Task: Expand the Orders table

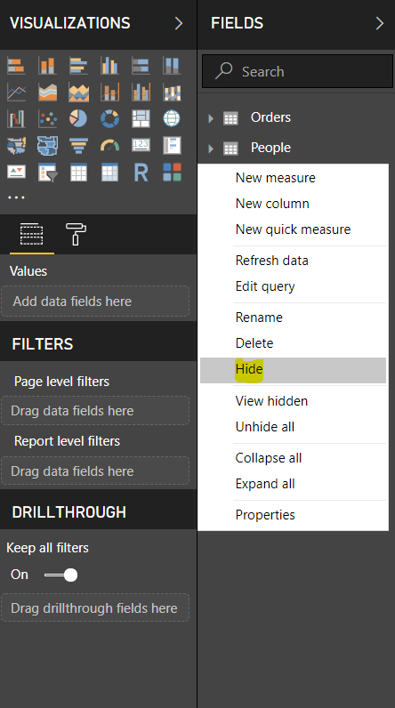Action: (x=211, y=118)
